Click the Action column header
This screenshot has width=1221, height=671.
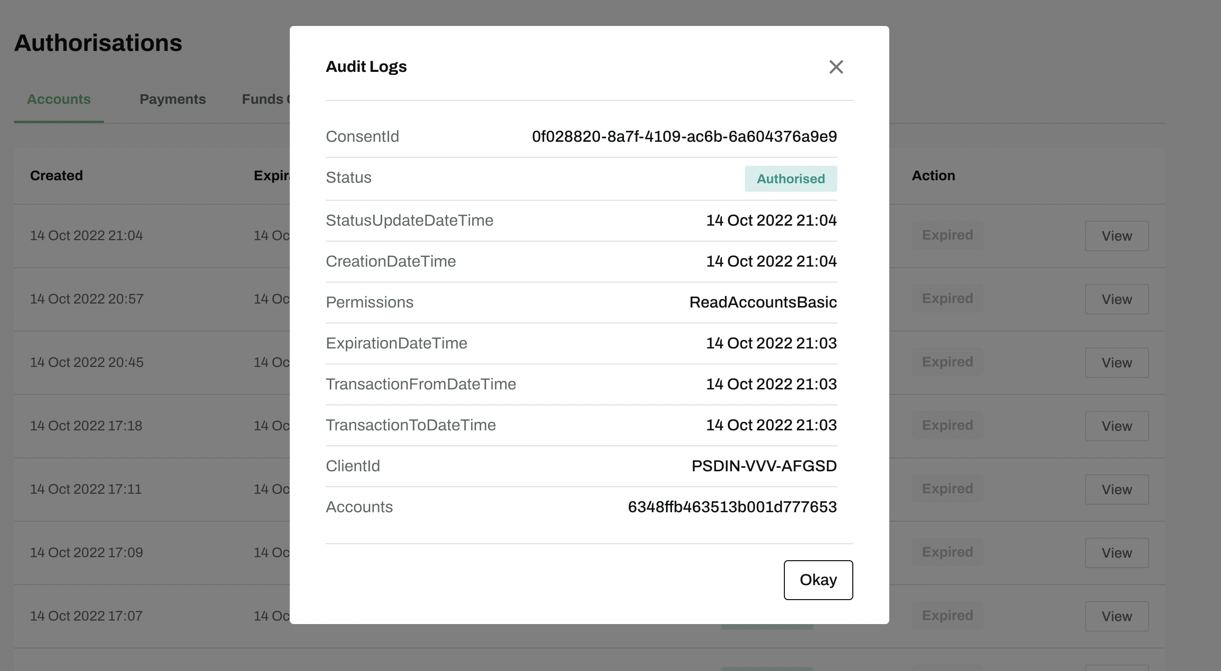coord(933,176)
